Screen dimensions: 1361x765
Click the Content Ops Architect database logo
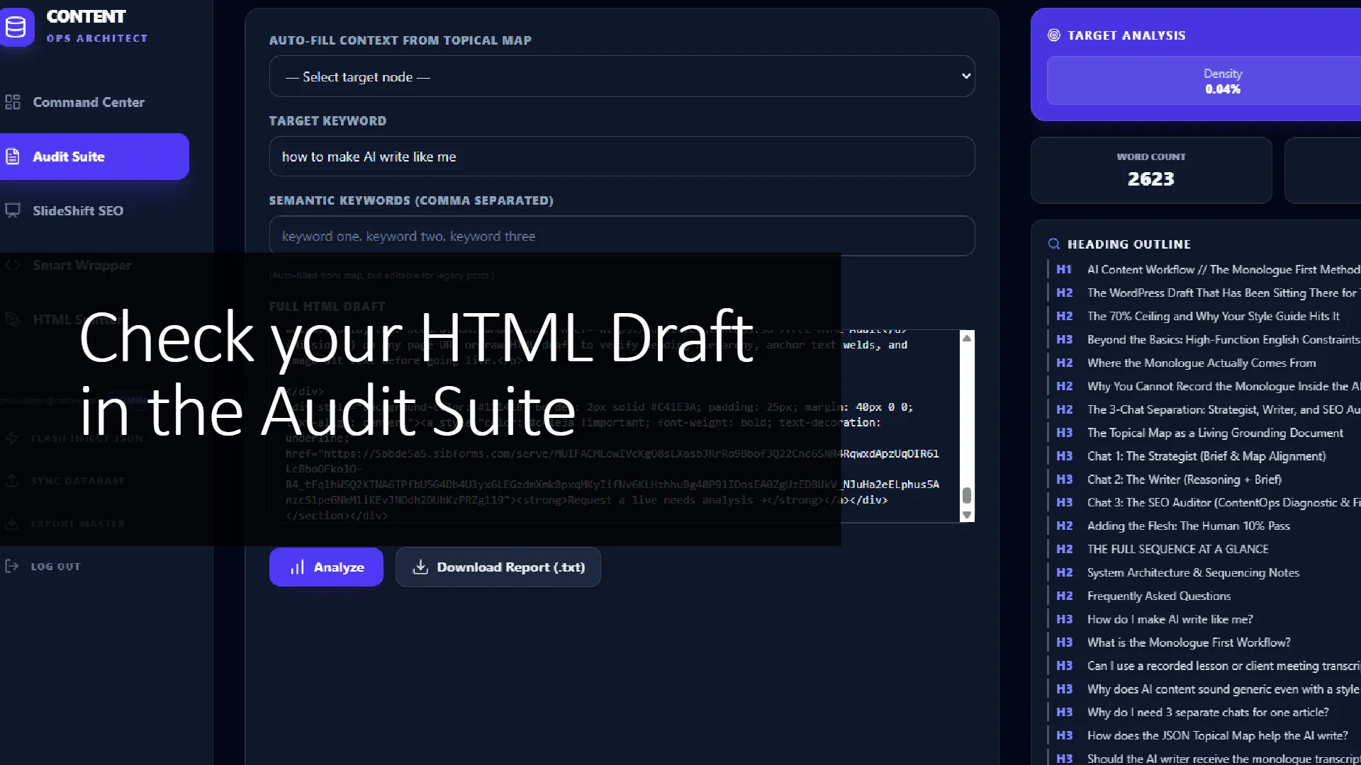(x=16, y=27)
